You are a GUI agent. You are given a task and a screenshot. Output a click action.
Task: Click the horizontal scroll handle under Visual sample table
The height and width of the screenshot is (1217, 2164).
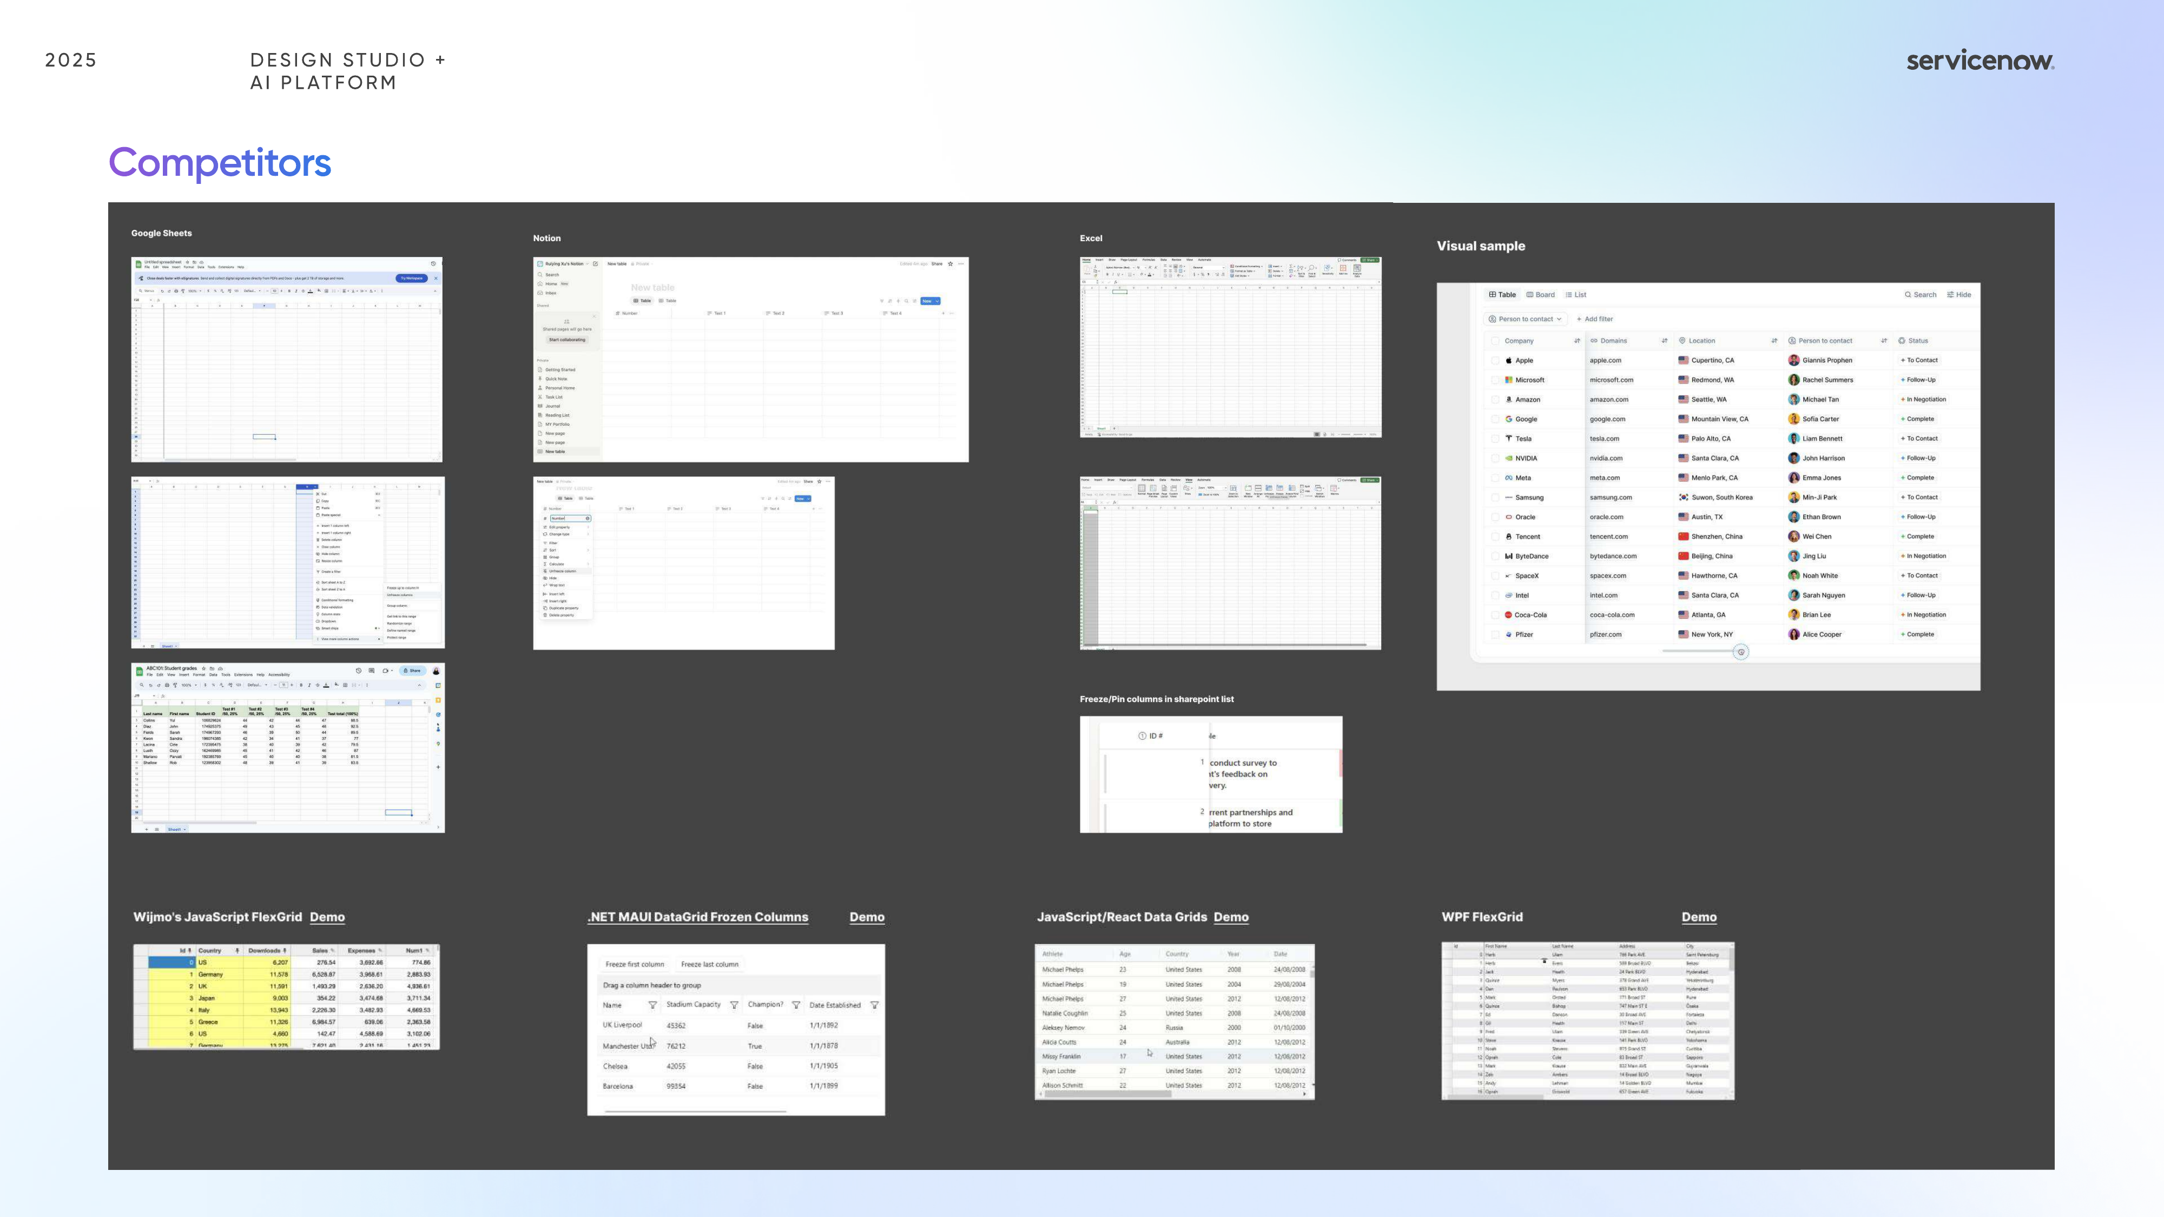[x=1740, y=652]
